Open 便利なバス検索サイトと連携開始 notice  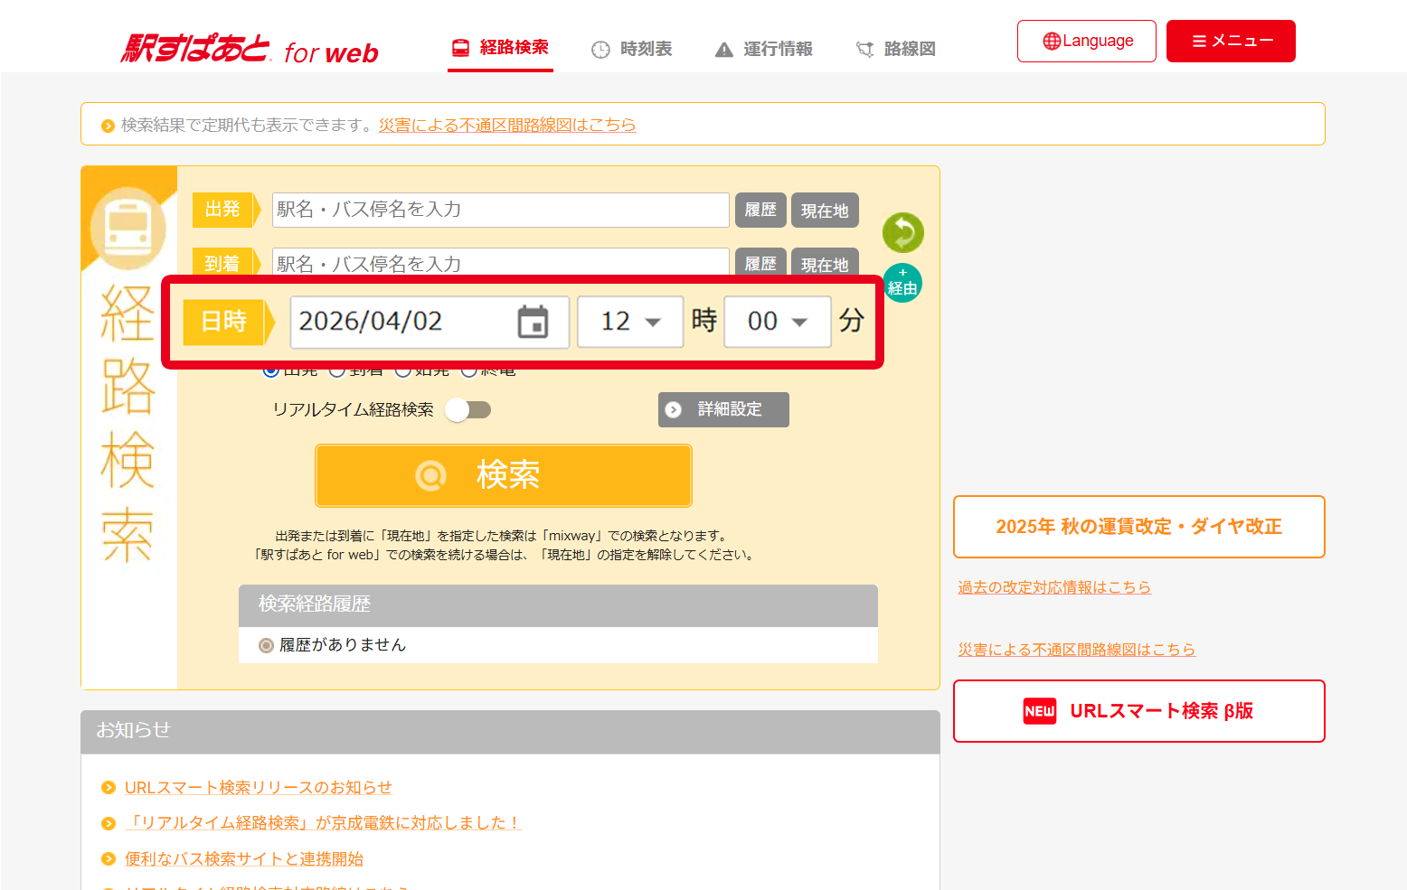point(244,859)
